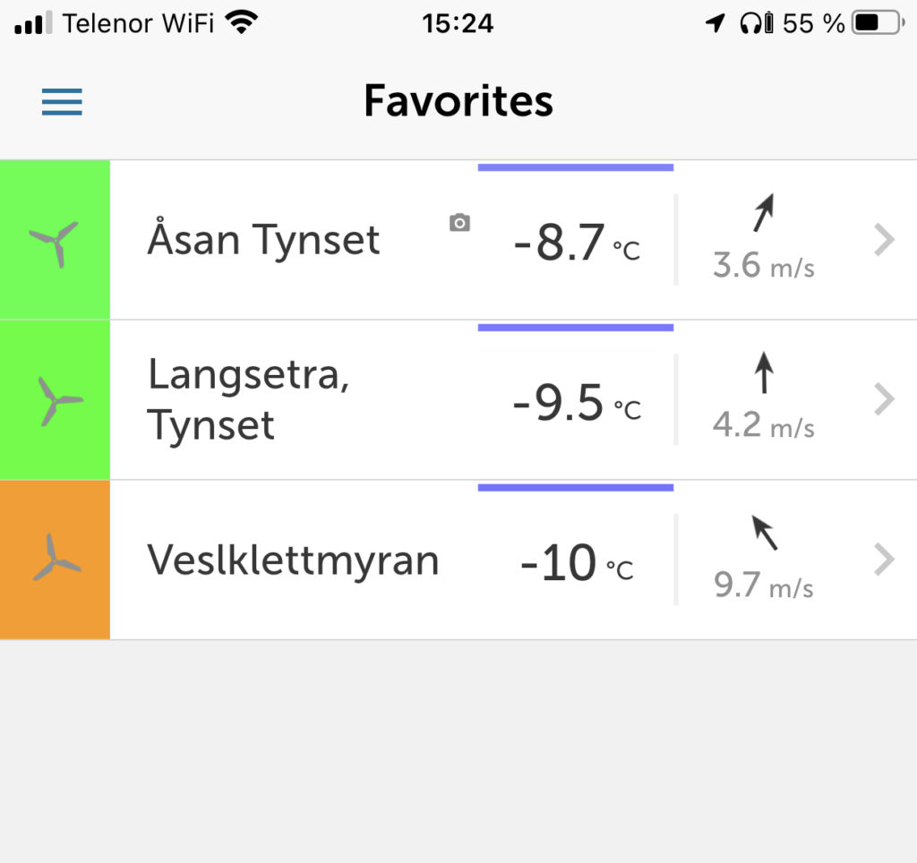917x863 pixels.
Task: Tap the -9.5 °C temperature reading
Action: click(x=577, y=402)
